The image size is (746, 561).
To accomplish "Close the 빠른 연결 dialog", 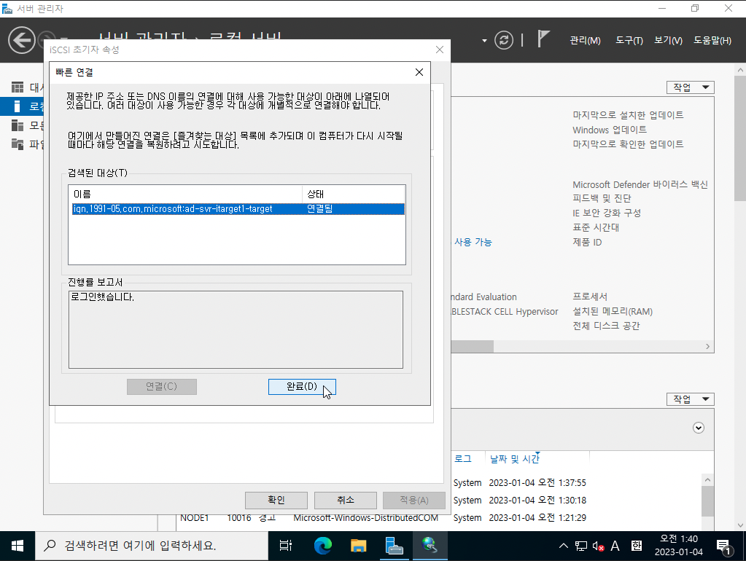I will (419, 72).
